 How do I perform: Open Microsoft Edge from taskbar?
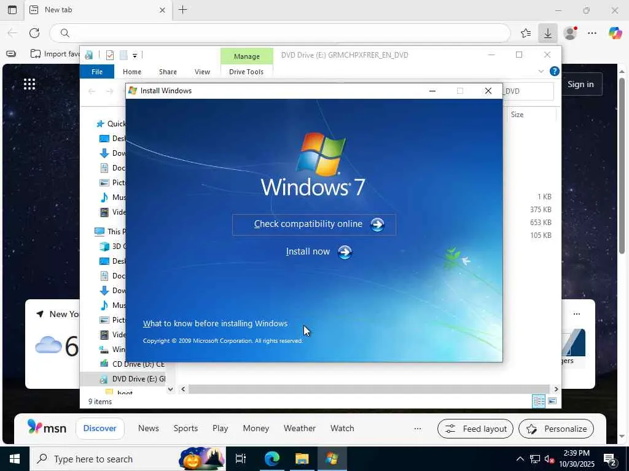pyautogui.click(x=272, y=459)
